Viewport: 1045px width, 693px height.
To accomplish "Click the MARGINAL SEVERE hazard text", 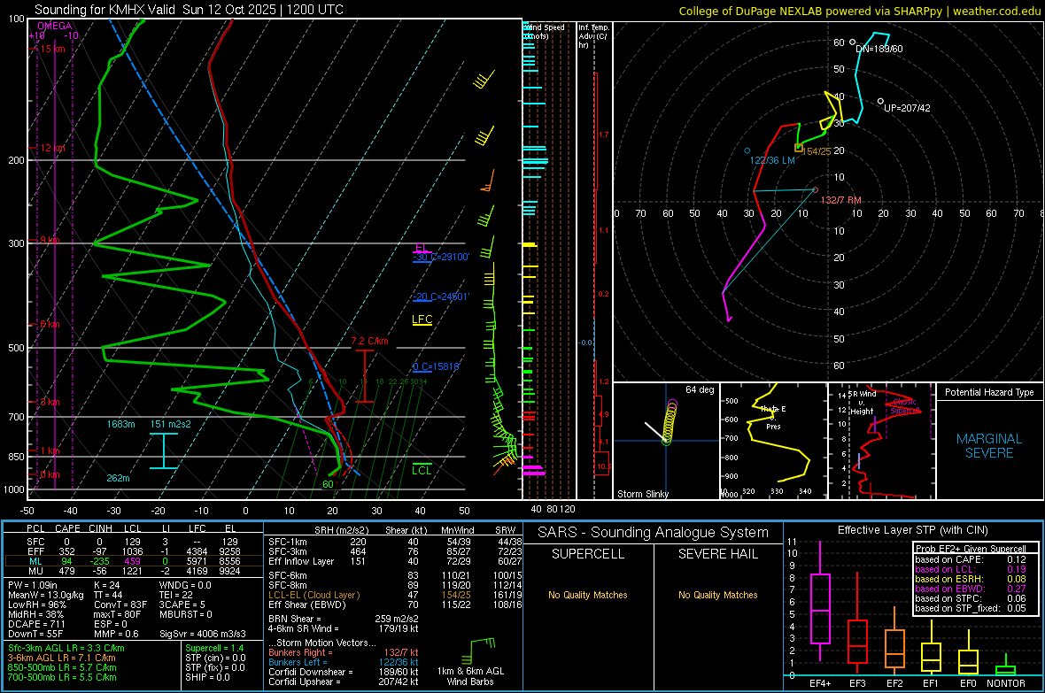I will (x=989, y=446).
